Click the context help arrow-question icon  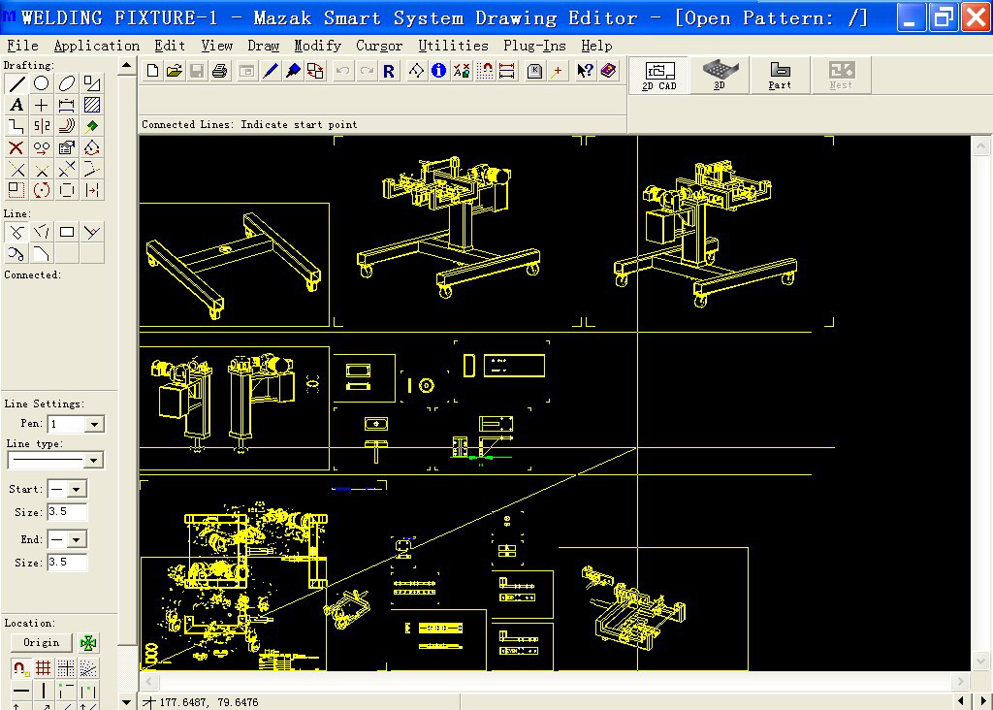(x=585, y=71)
